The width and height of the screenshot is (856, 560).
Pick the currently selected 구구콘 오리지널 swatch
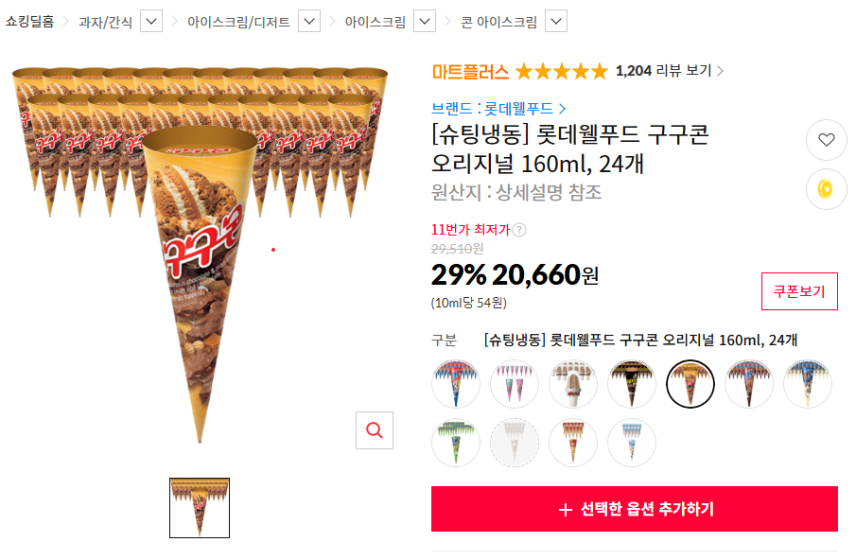[690, 384]
